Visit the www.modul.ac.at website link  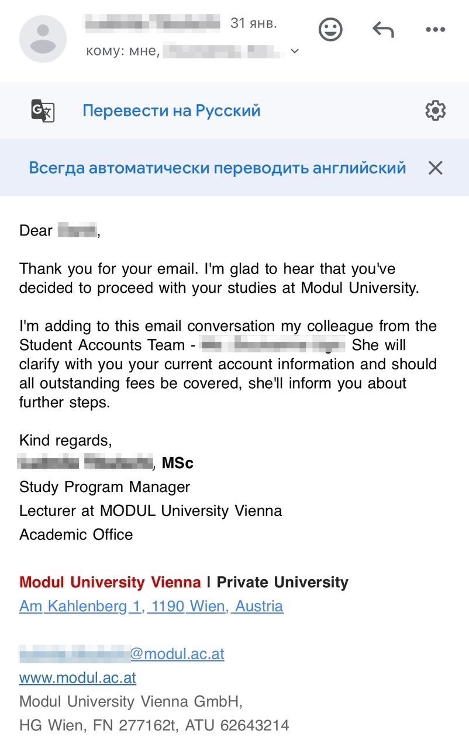coord(78,677)
